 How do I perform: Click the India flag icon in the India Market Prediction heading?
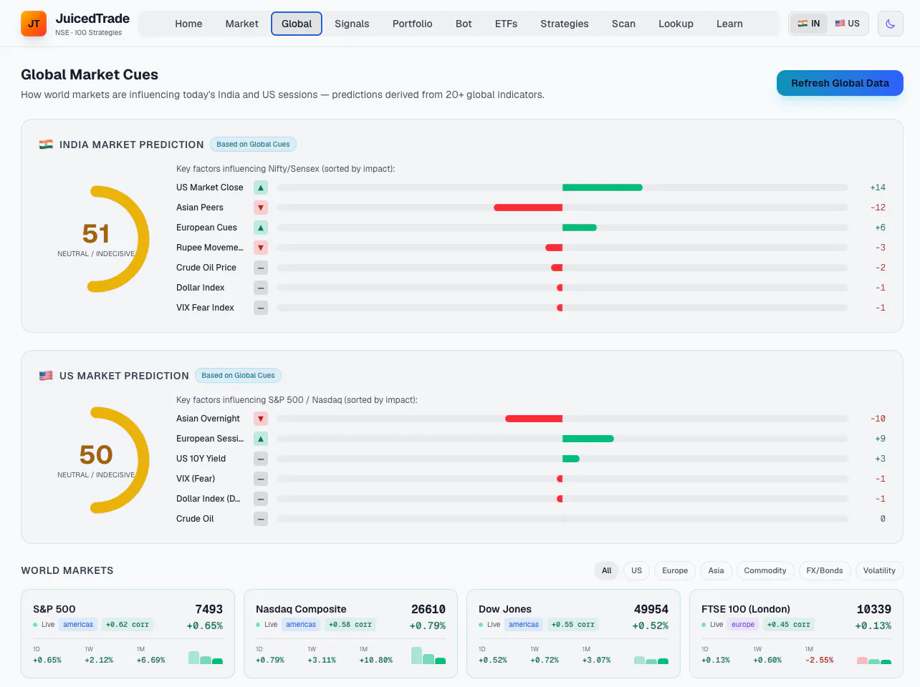46,145
